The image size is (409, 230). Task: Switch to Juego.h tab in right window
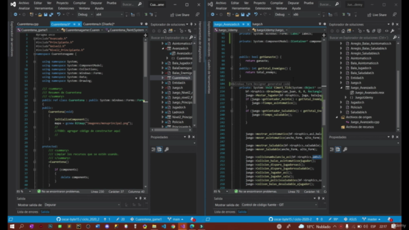258,24
